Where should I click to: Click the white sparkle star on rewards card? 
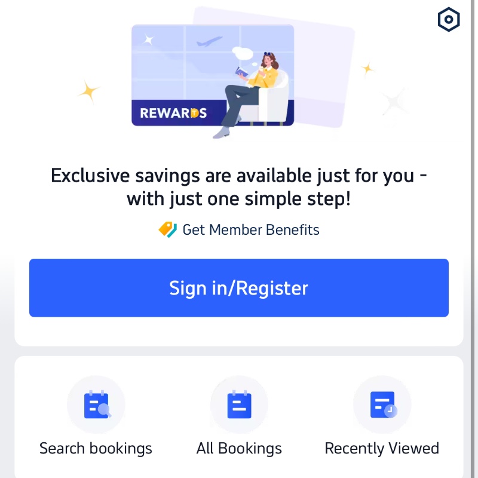click(148, 39)
